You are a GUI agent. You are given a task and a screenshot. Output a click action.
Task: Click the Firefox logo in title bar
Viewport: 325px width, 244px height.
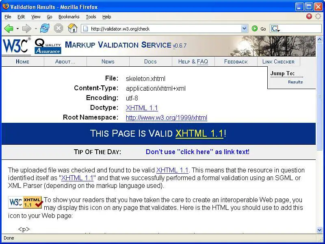(x=6, y=7)
